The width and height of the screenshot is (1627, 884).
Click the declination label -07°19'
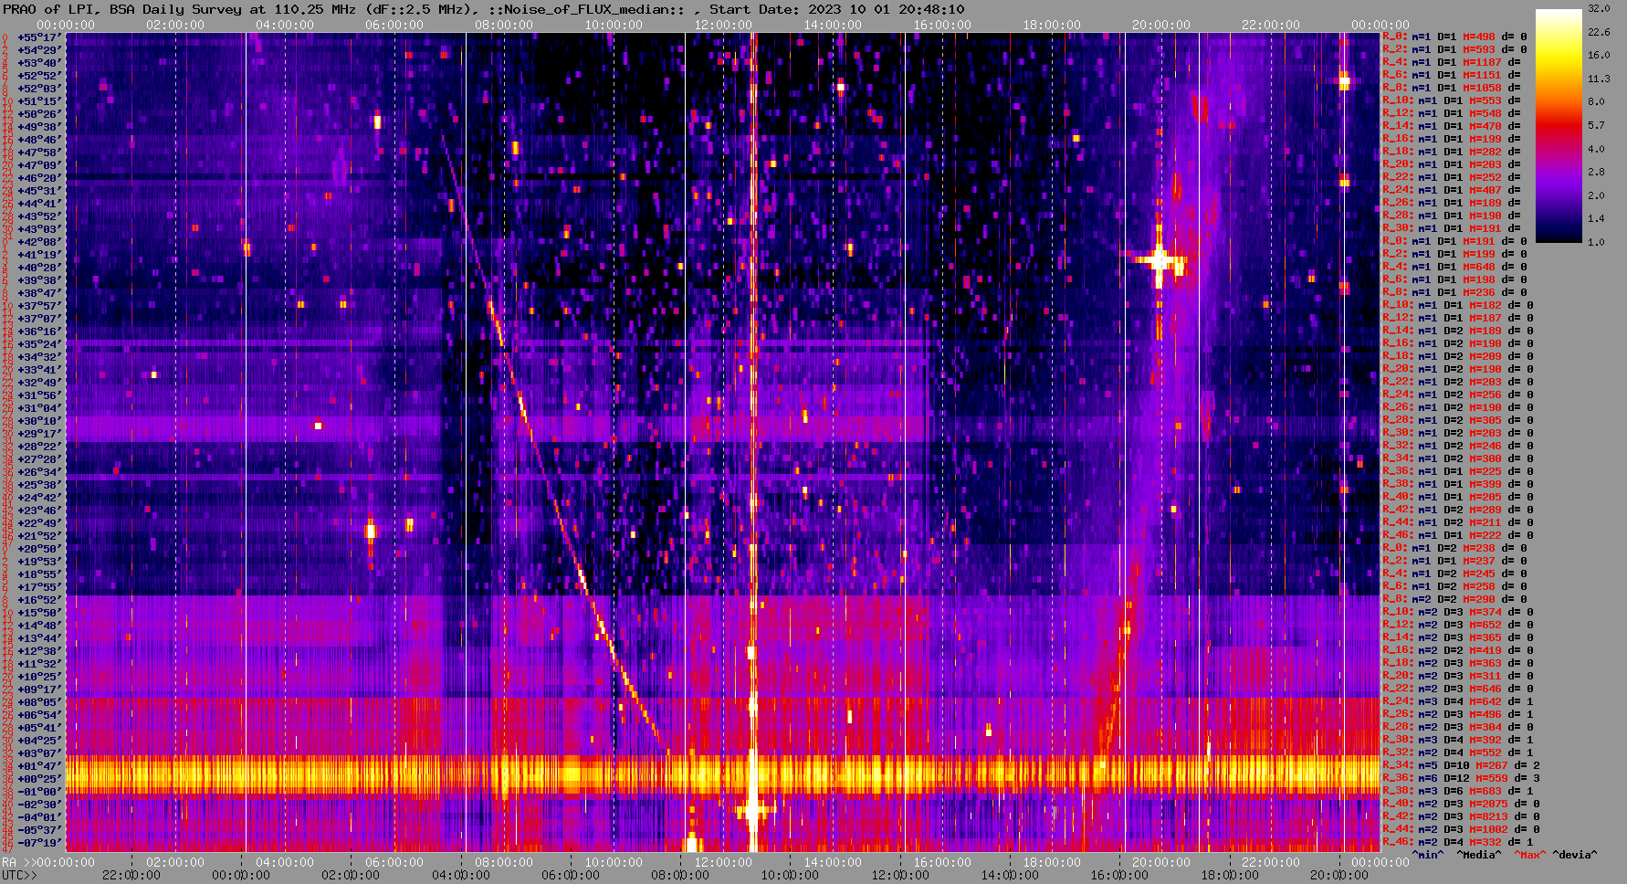point(38,842)
